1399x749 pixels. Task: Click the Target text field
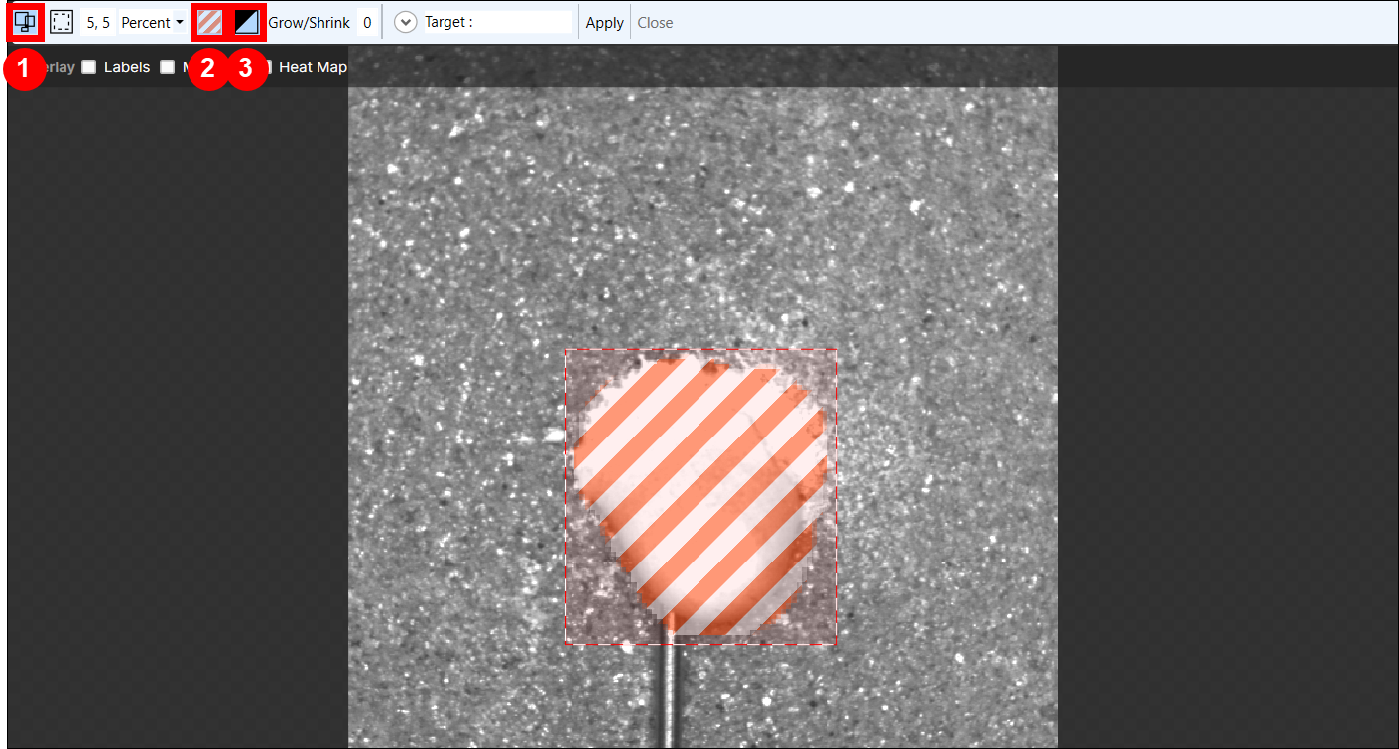[522, 22]
